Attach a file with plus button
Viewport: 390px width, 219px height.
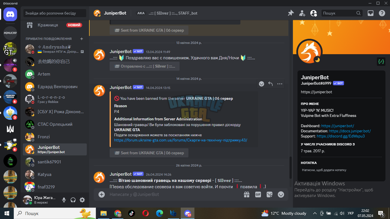click(102, 194)
